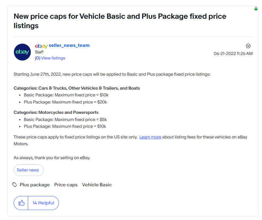
Task: Click the tag label icon
Action: (x=15, y=185)
